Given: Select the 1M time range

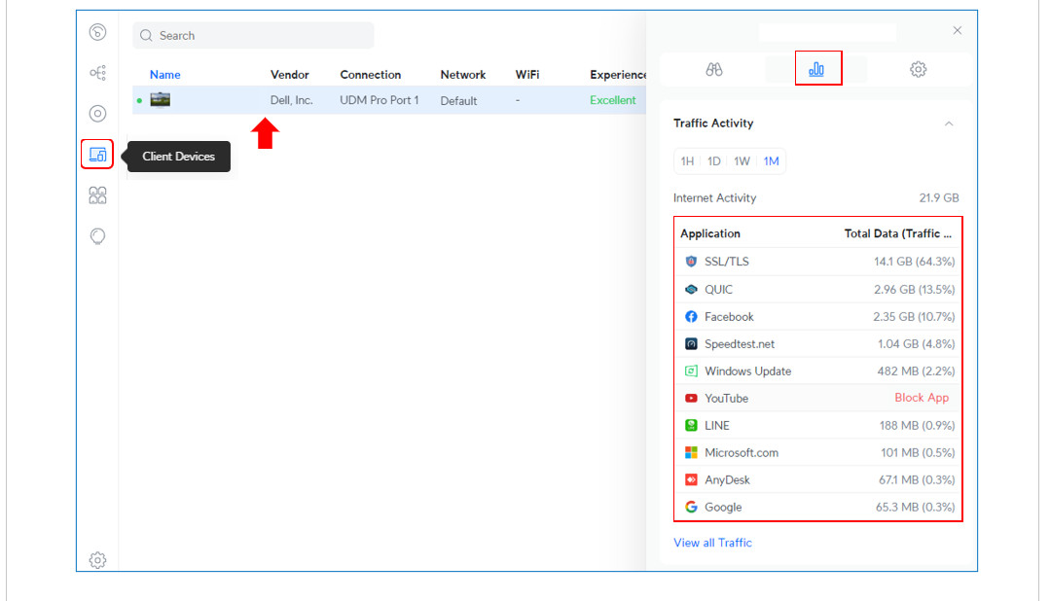Looking at the screenshot, I should (x=771, y=161).
